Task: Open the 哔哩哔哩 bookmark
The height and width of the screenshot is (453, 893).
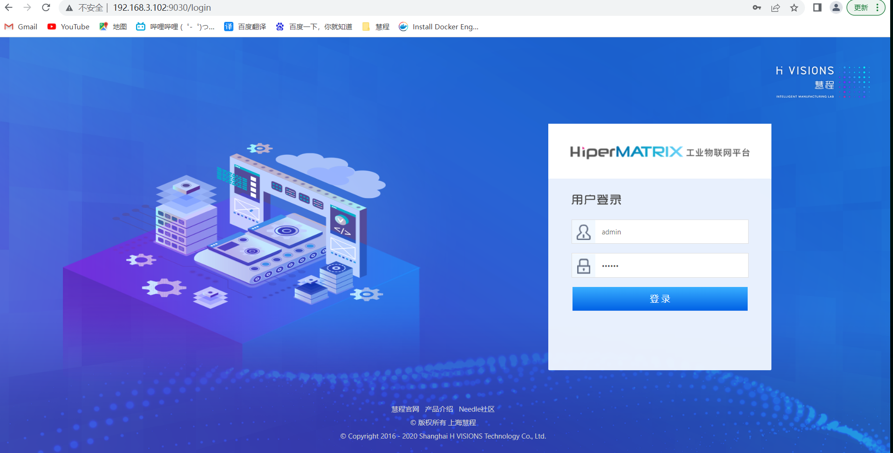Action: click(175, 27)
